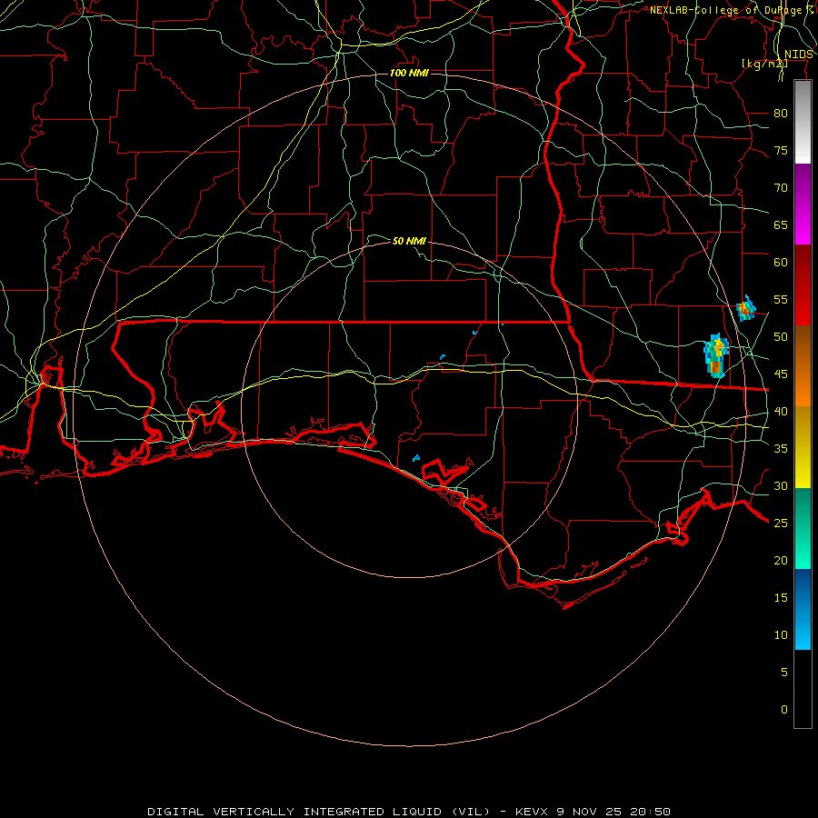Click the black bottom segment of the color bar

point(803,689)
